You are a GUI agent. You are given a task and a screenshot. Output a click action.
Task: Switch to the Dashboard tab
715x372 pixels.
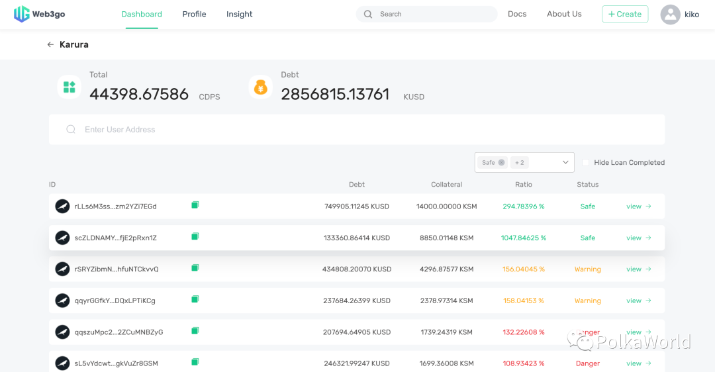click(142, 14)
